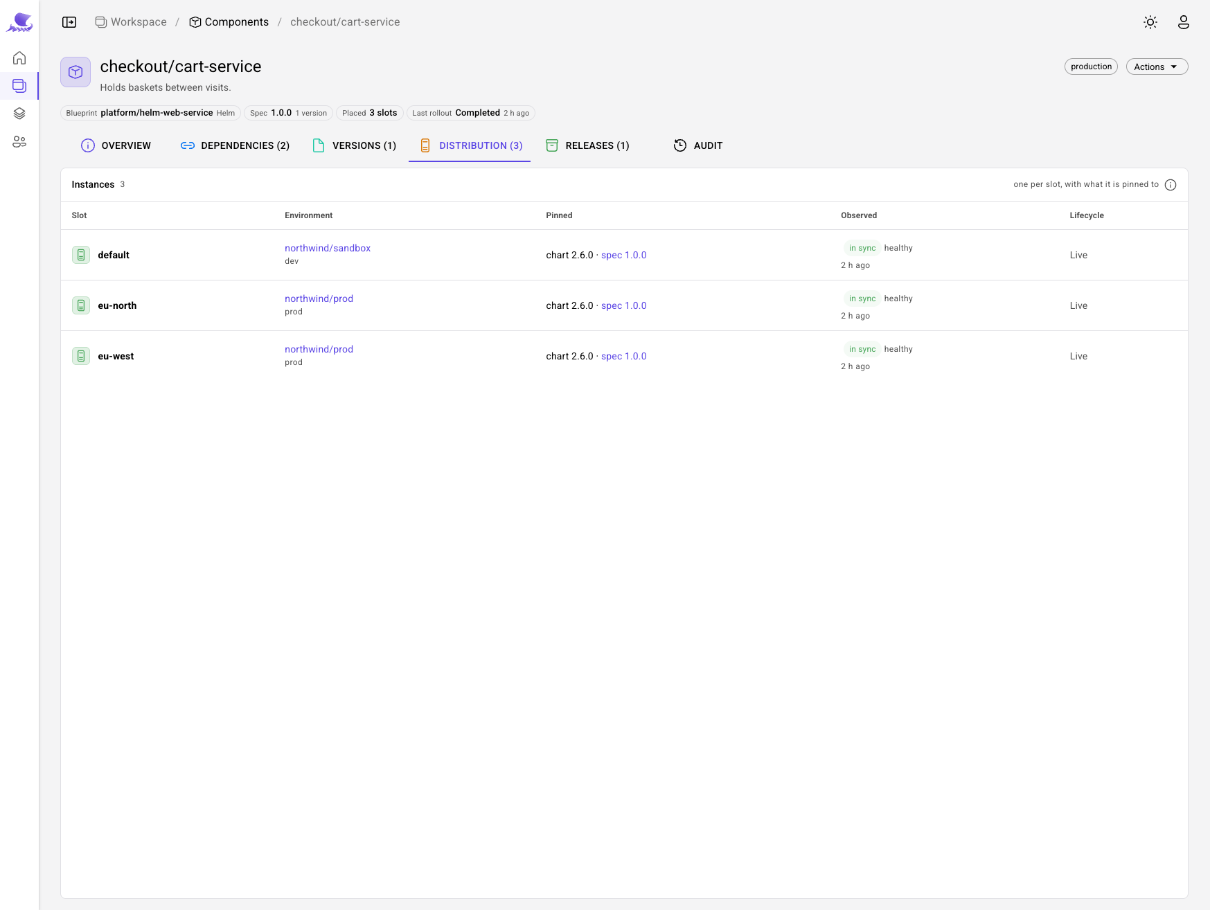Click the slot icon for eu-north
1210x910 pixels.
81,305
